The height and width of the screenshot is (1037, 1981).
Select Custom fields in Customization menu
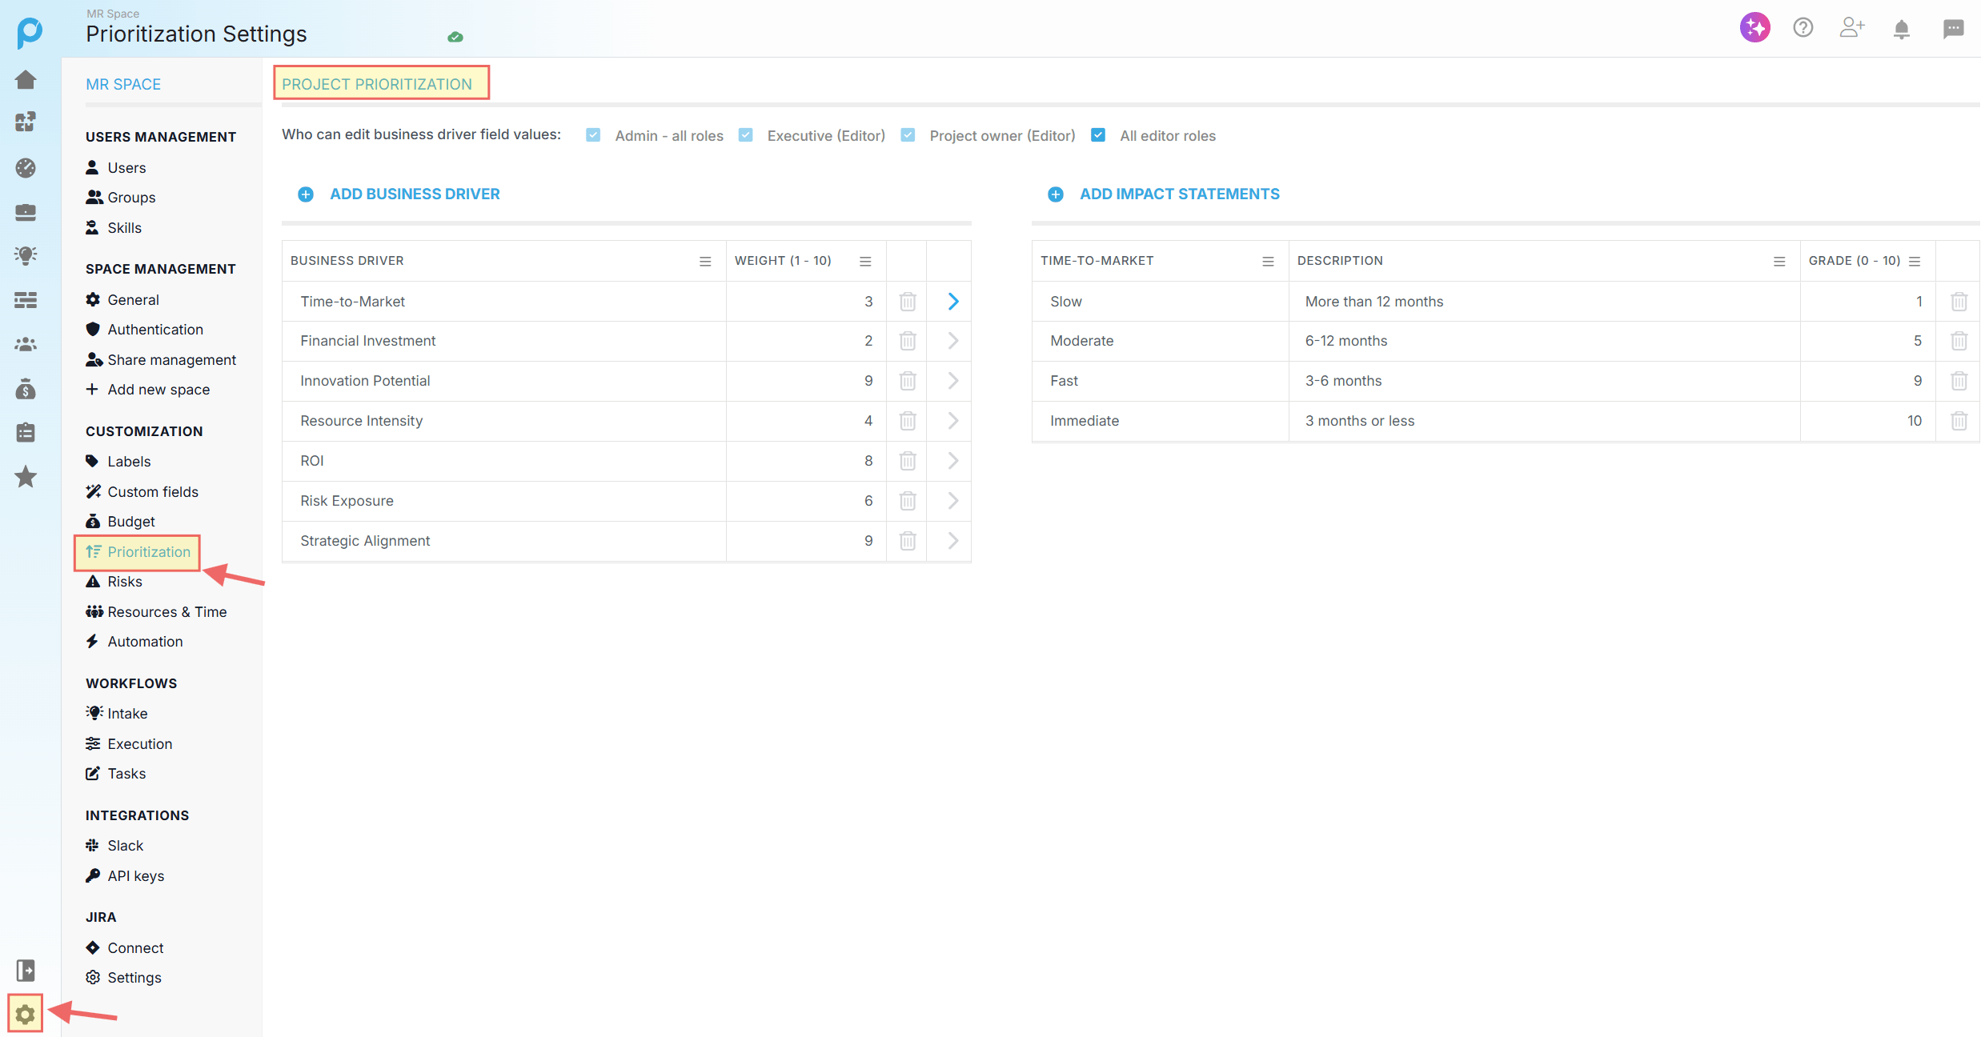[152, 491]
